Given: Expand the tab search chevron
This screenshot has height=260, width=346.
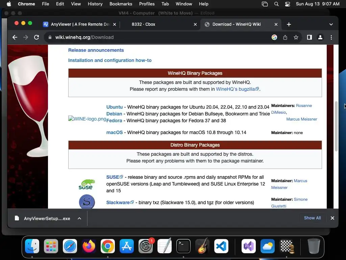Looking at the screenshot, I should [x=331, y=24].
